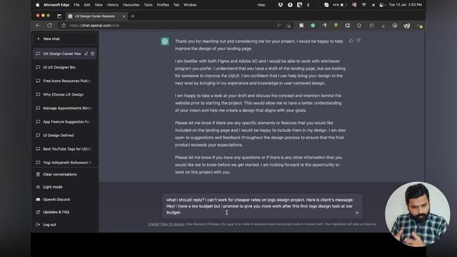The width and height of the screenshot is (457, 257).
Task: Open the battery status menu
Action: (340, 5)
